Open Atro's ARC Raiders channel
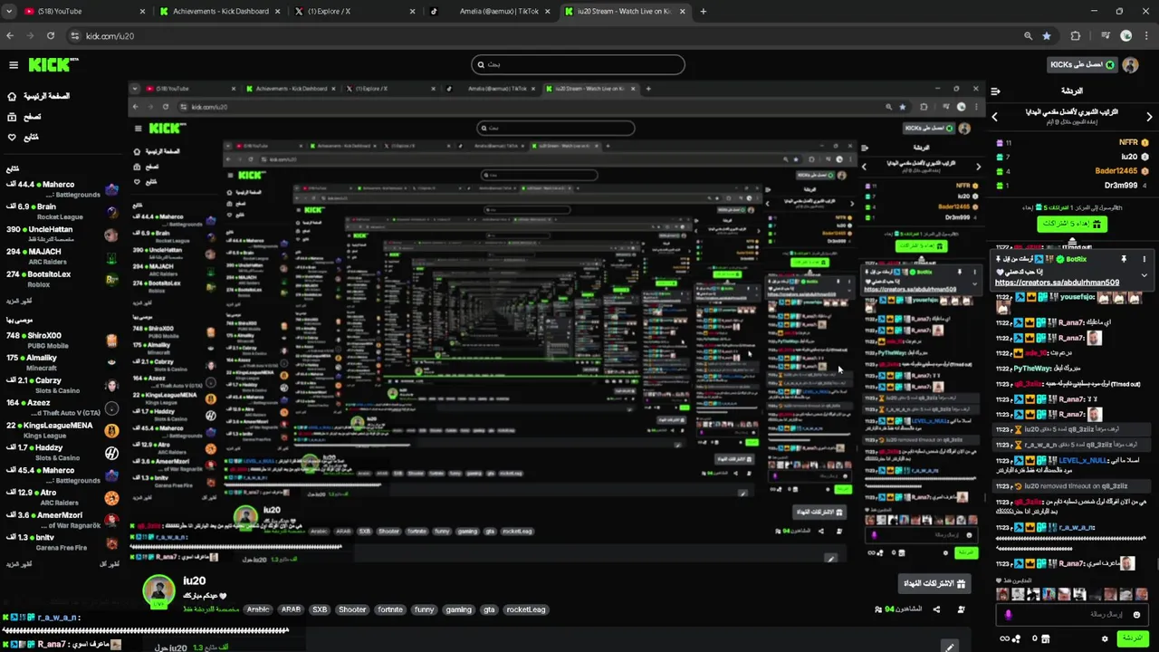Viewport: 1159px width, 652px height. [x=62, y=498]
